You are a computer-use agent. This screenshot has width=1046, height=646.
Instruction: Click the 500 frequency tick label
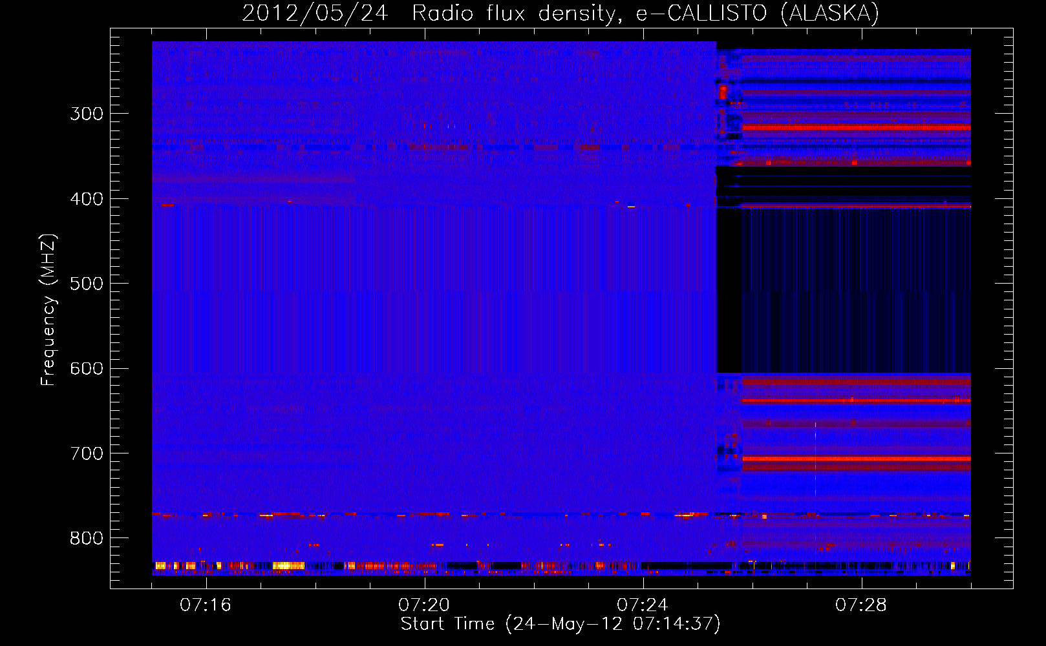[87, 284]
